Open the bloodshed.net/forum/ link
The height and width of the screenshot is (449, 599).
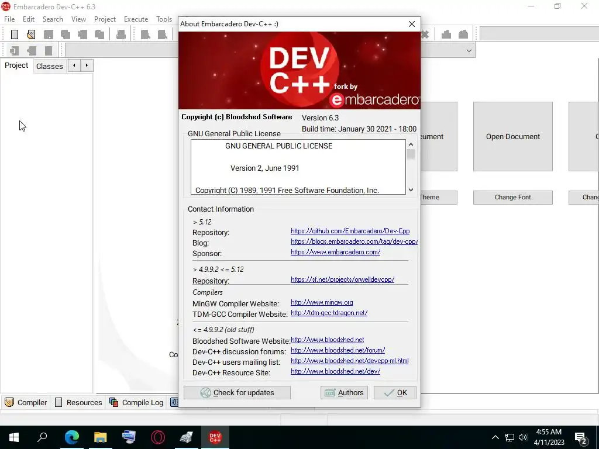tap(338, 350)
